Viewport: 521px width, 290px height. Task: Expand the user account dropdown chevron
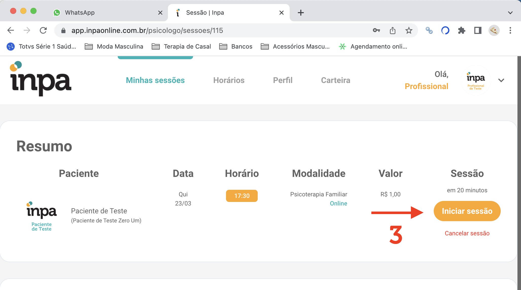click(x=501, y=80)
